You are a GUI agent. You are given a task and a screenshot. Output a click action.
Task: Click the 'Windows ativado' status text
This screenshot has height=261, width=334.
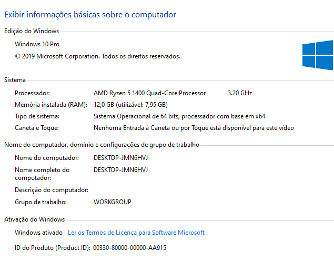(38, 233)
